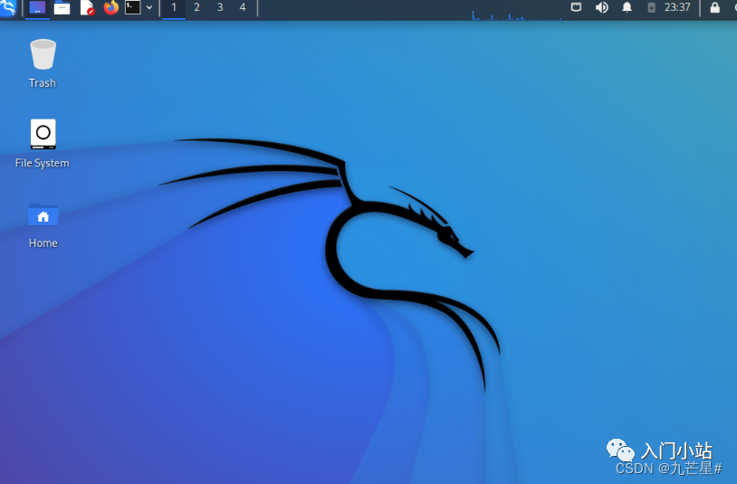Open the volume control speaker icon
This screenshot has height=484, width=737.
tap(601, 8)
